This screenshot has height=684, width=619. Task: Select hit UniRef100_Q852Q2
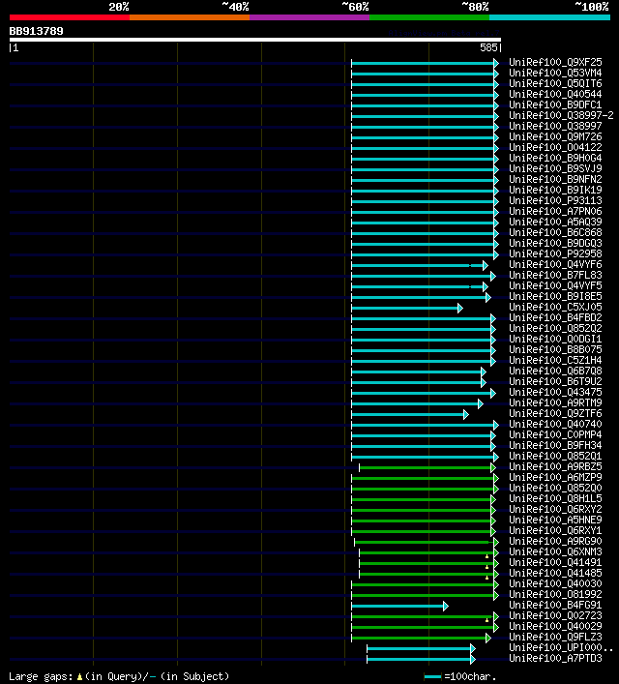(555, 328)
